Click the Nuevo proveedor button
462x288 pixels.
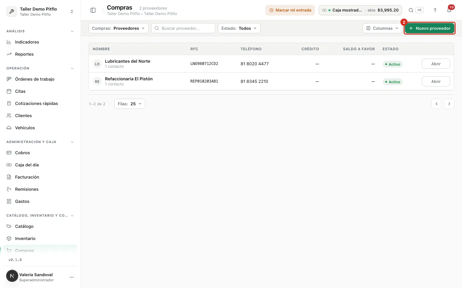430,28
